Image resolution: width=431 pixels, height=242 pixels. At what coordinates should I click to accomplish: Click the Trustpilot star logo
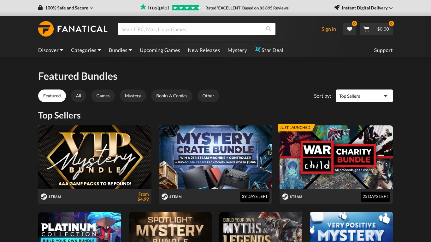pyautogui.click(x=143, y=7)
